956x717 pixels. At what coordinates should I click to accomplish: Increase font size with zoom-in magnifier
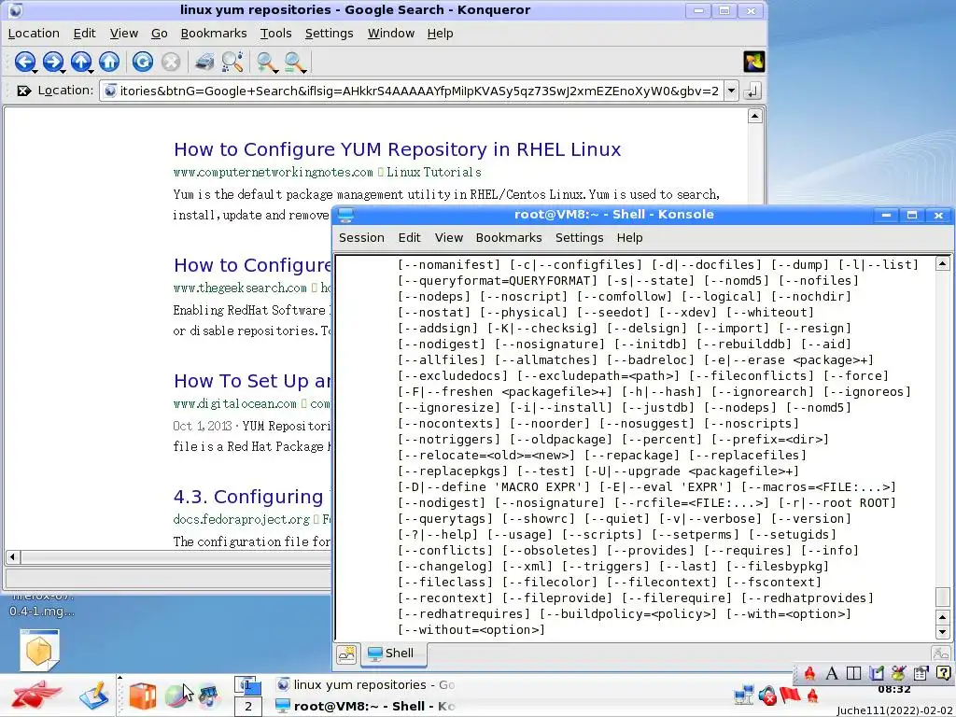coord(265,62)
